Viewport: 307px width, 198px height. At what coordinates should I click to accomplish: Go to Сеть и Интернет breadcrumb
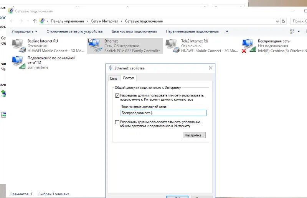coord(104,21)
